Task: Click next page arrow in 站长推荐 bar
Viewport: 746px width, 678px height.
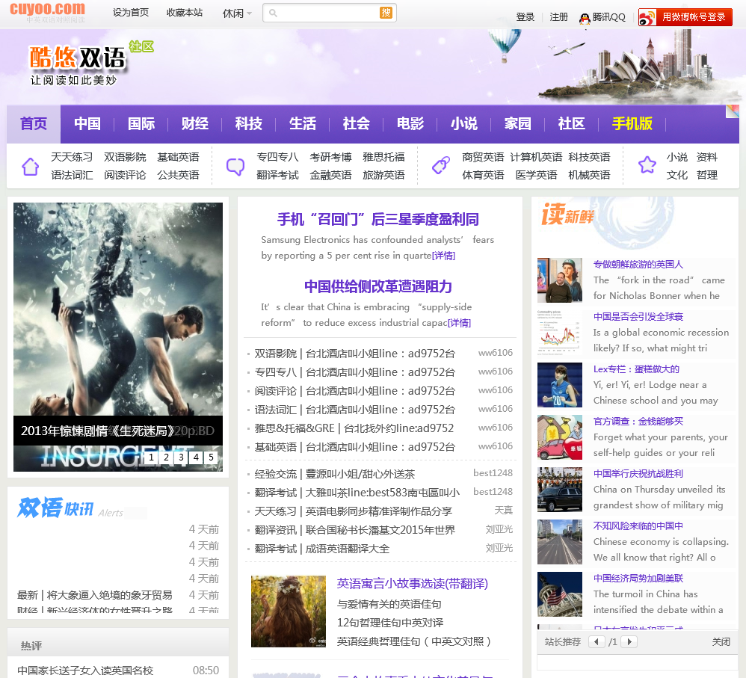Action: click(x=629, y=641)
